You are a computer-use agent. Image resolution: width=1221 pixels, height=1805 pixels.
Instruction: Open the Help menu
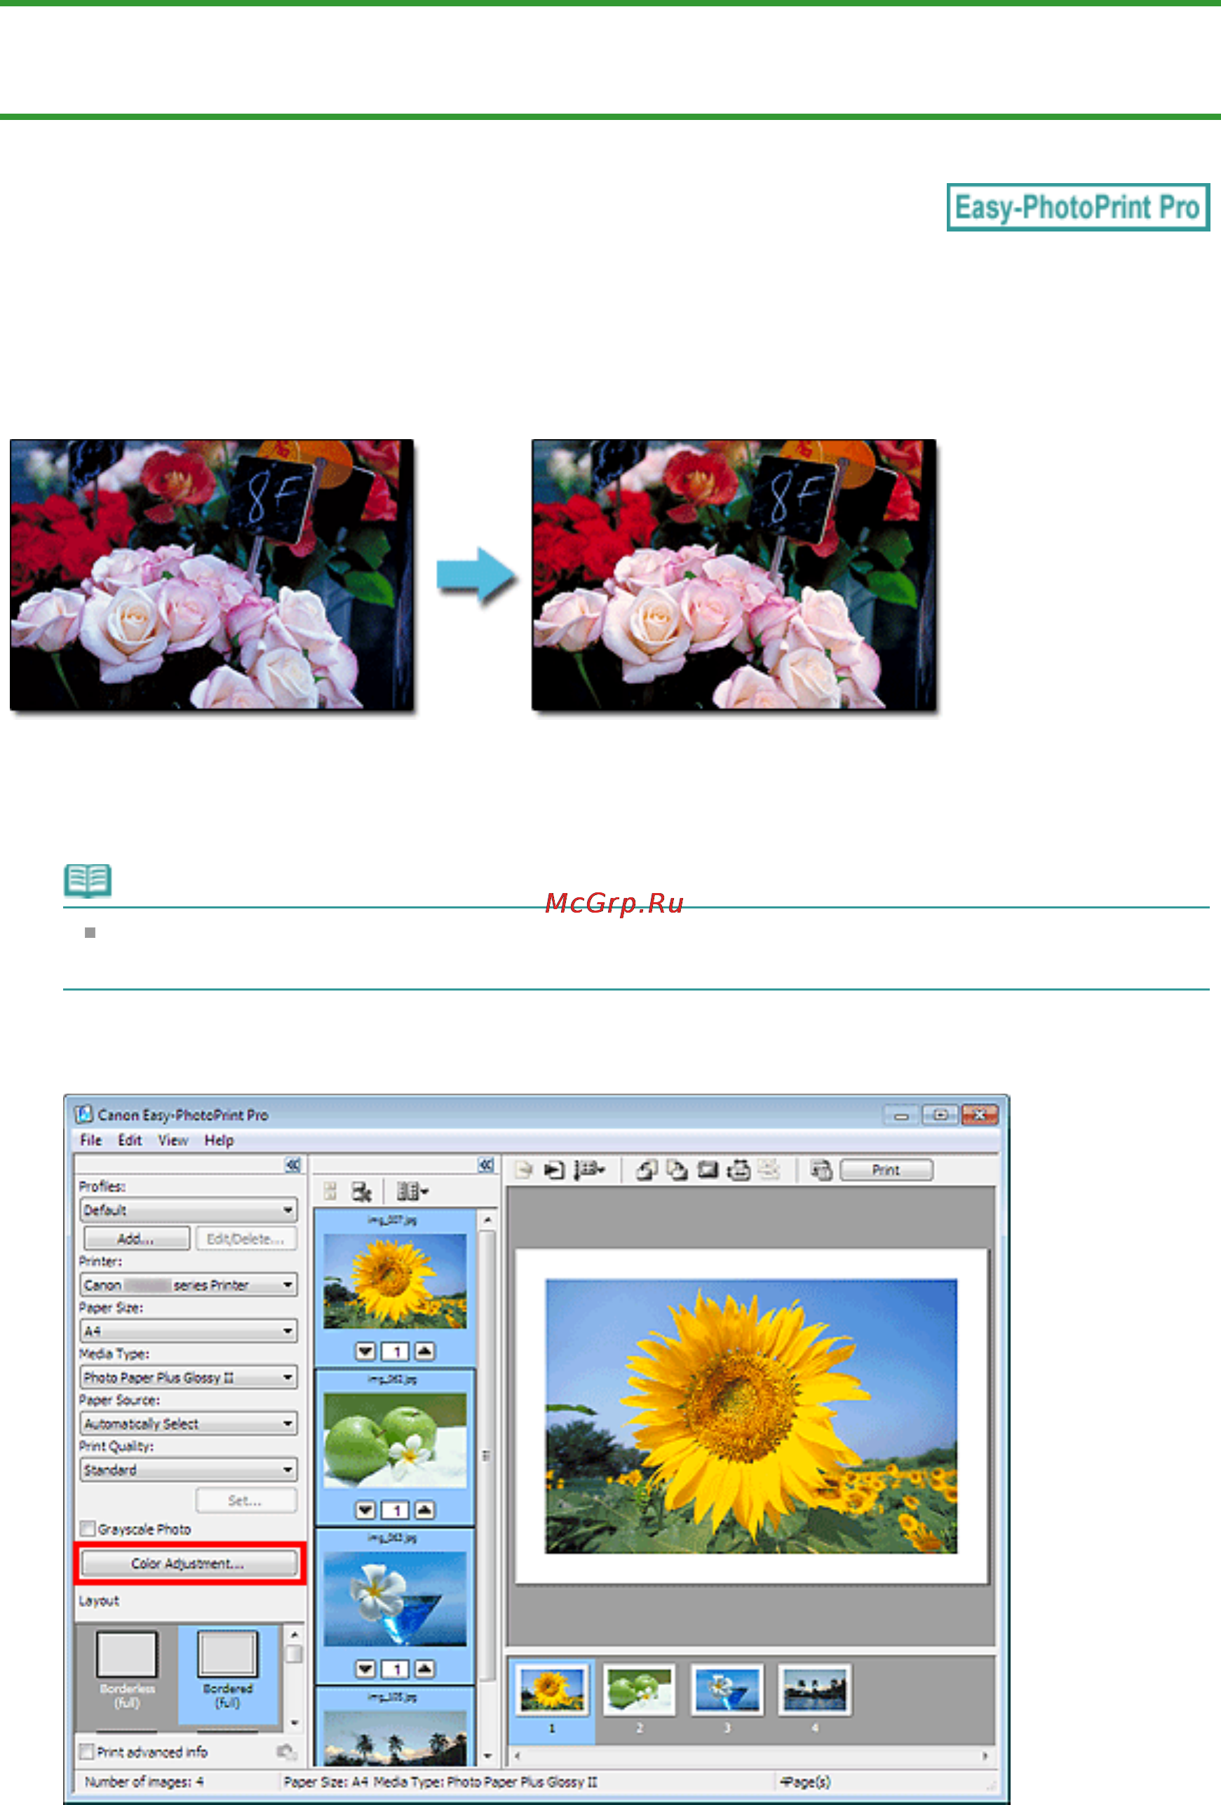(x=219, y=1140)
